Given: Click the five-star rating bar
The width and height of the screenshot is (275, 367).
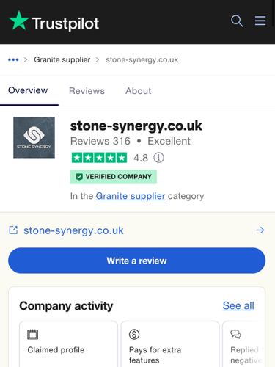Looking at the screenshot, I should pos(99,158).
